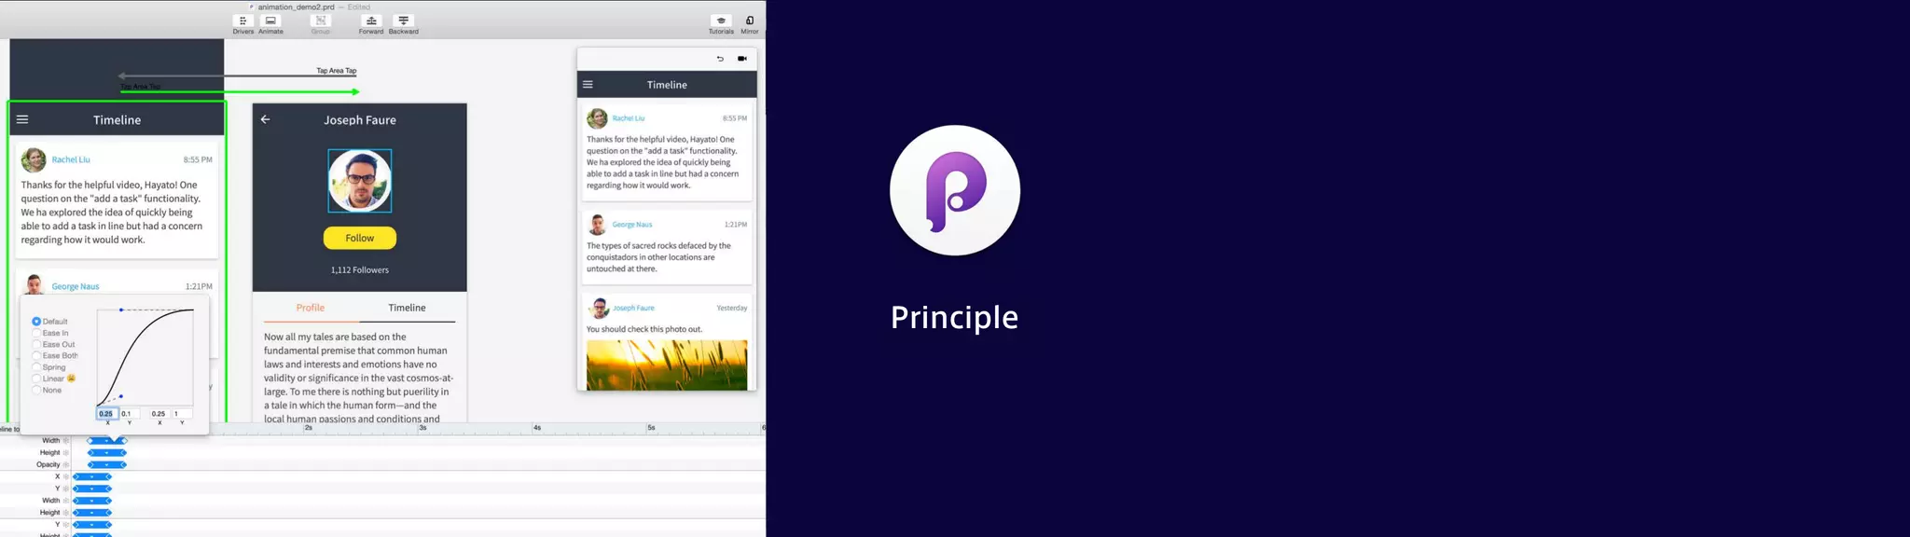Click the 2s mark on timeline ruler
The width and height of the screenshot is (1910, 537).
coord(308,428)
